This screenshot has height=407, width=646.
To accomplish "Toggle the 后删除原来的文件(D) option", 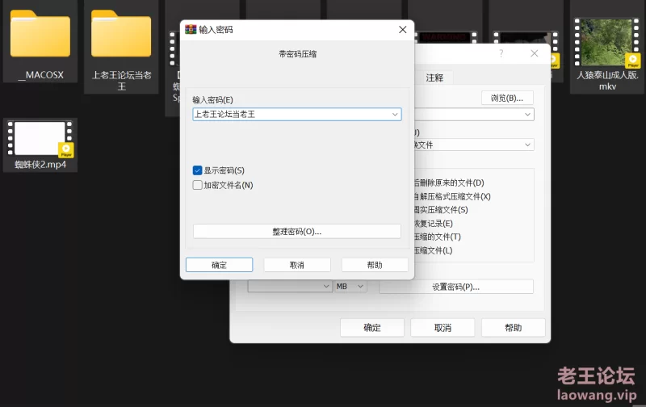I will 448,183.
